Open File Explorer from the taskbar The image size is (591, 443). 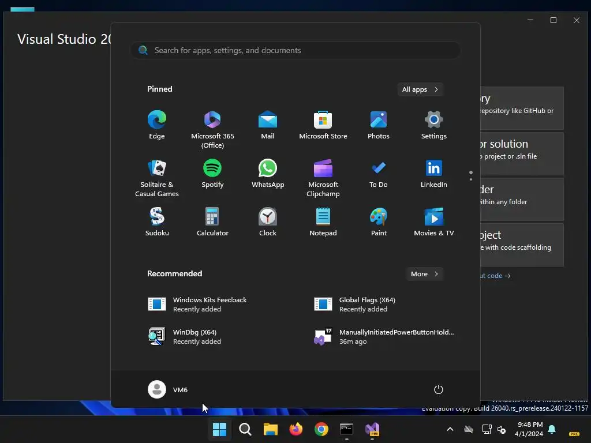click(270, 429)
